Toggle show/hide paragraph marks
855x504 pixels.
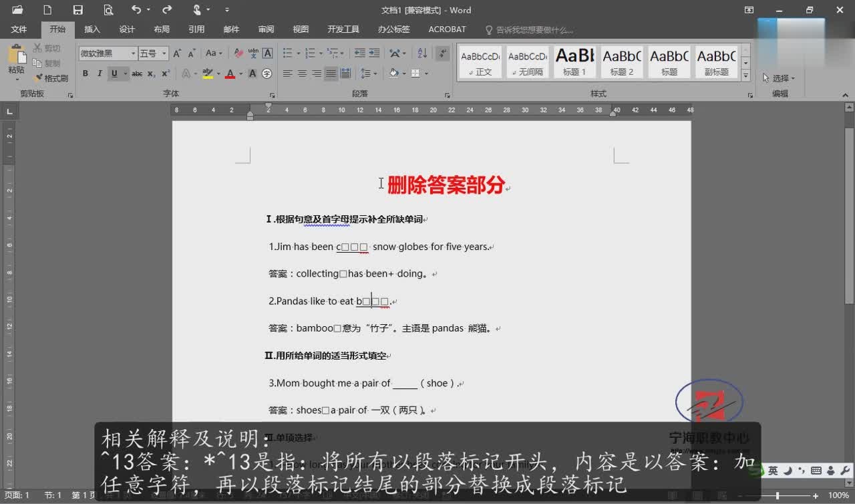[x=442, y=53]
